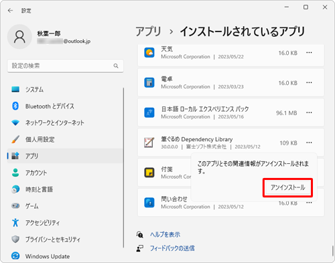The width and height of the screenshot is (335, 263).
Task: Click the 筆ぐるめ Dependency Library icon
Action: click(x=149, y=143)
